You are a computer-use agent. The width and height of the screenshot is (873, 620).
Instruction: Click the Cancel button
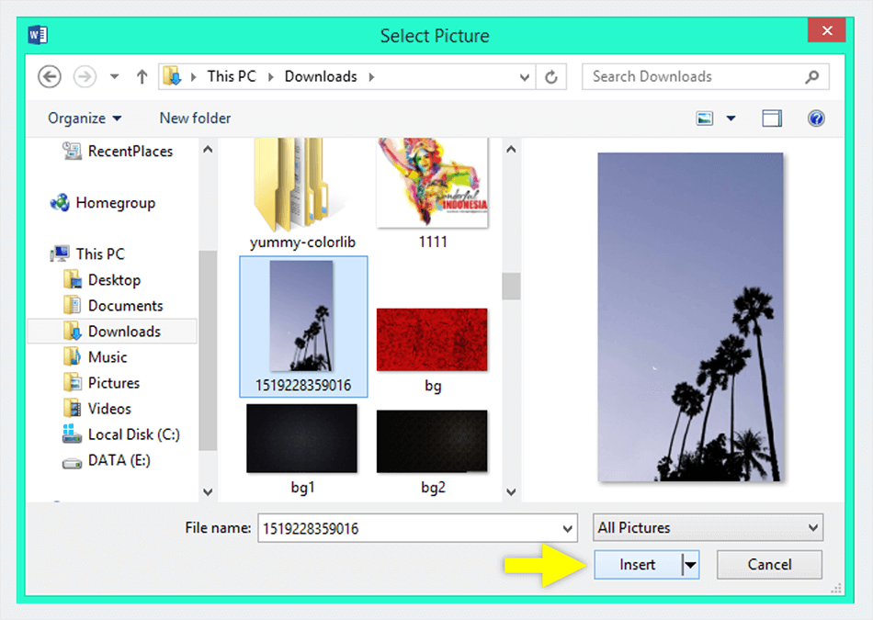769,564
